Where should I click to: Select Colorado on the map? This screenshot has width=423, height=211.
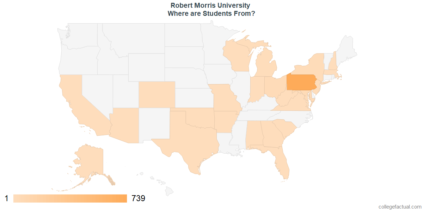pyautogui.click(x=157, y=95)
